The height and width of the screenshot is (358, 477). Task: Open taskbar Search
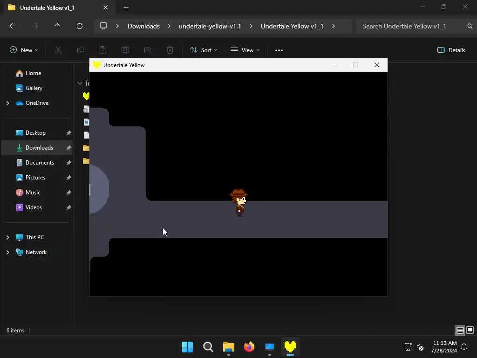[208, 347]
